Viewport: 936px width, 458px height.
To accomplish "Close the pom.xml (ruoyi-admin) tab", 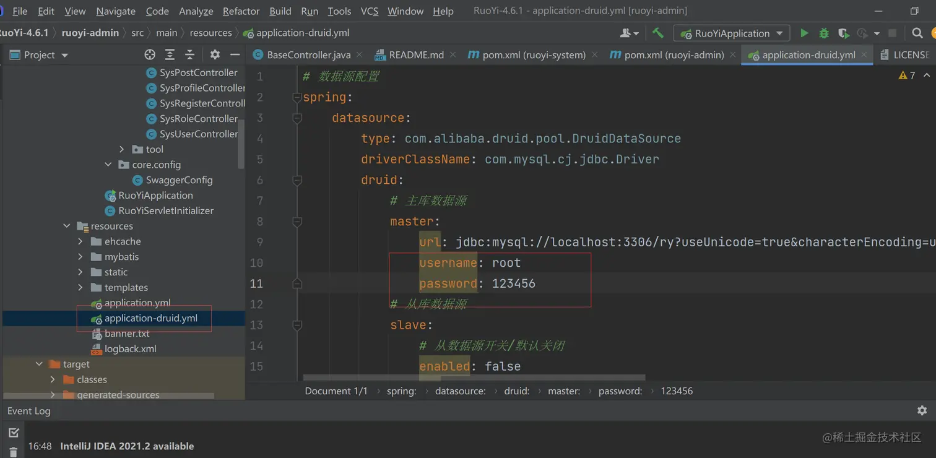I will (732, 54).
